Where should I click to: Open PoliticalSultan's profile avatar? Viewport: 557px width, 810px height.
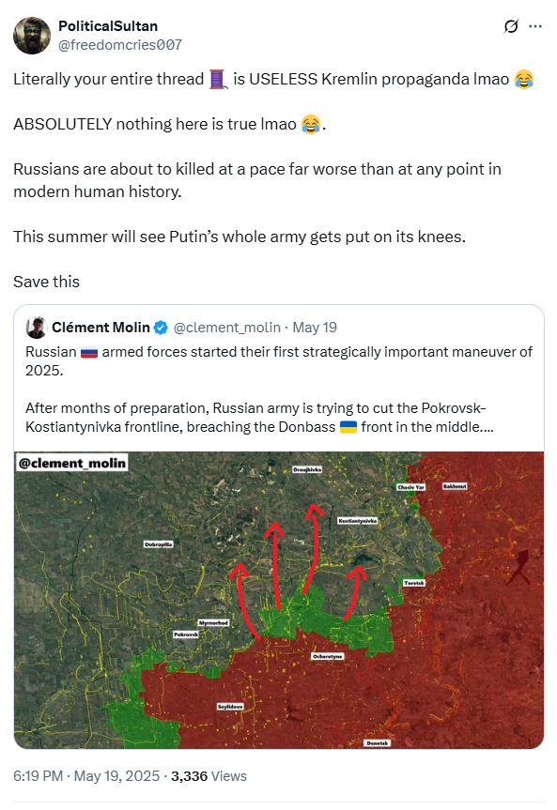(x=32, y=36)
